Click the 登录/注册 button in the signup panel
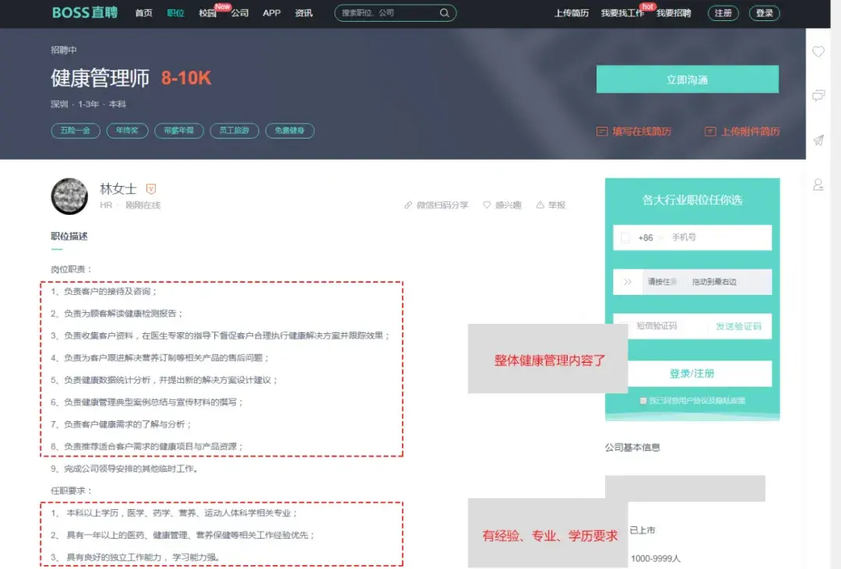Viewport: 841px width, 569px height. [691, 373]
